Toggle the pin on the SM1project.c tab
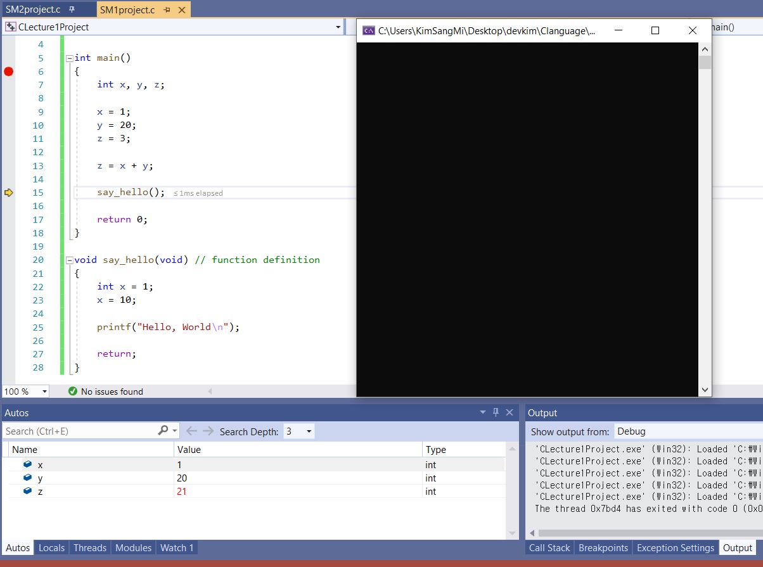 167,10
